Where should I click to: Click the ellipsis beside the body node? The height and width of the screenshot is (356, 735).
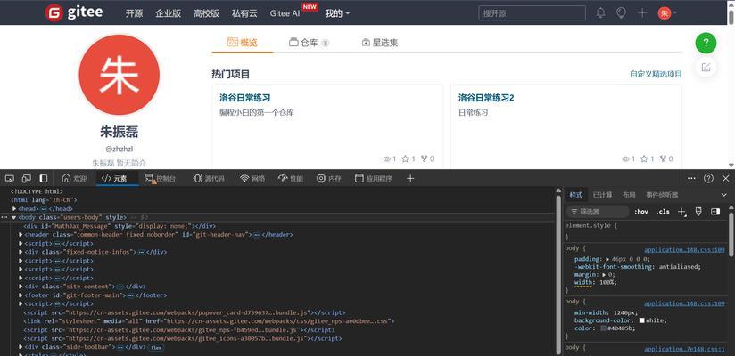pyautogui.click(x=4, y=217)
